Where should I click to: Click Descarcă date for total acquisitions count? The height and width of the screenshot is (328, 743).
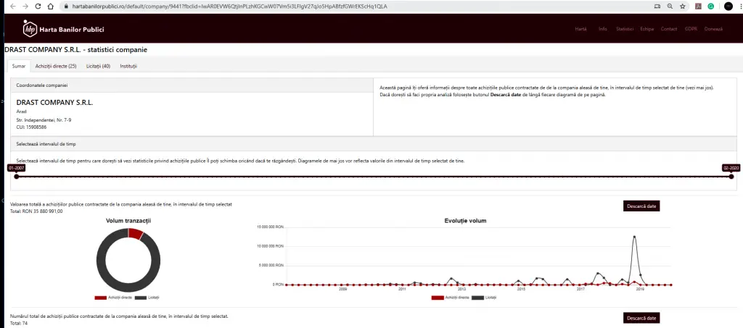(641, 318)
